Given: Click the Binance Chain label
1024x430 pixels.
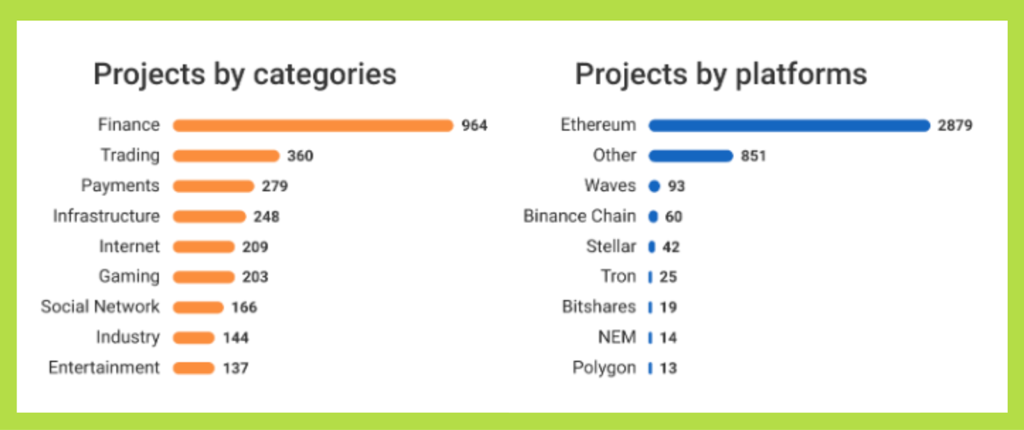Looking at the screenshot, I should [x=579, y=217].
